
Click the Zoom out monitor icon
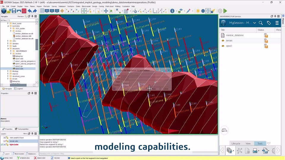tap(52, 11)
